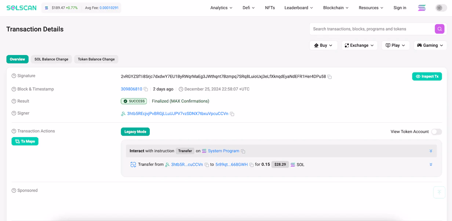This screenshot has width=452, height=221.
Task: Click the network list icon beside SOL price
Action: (x=47, y=8)
